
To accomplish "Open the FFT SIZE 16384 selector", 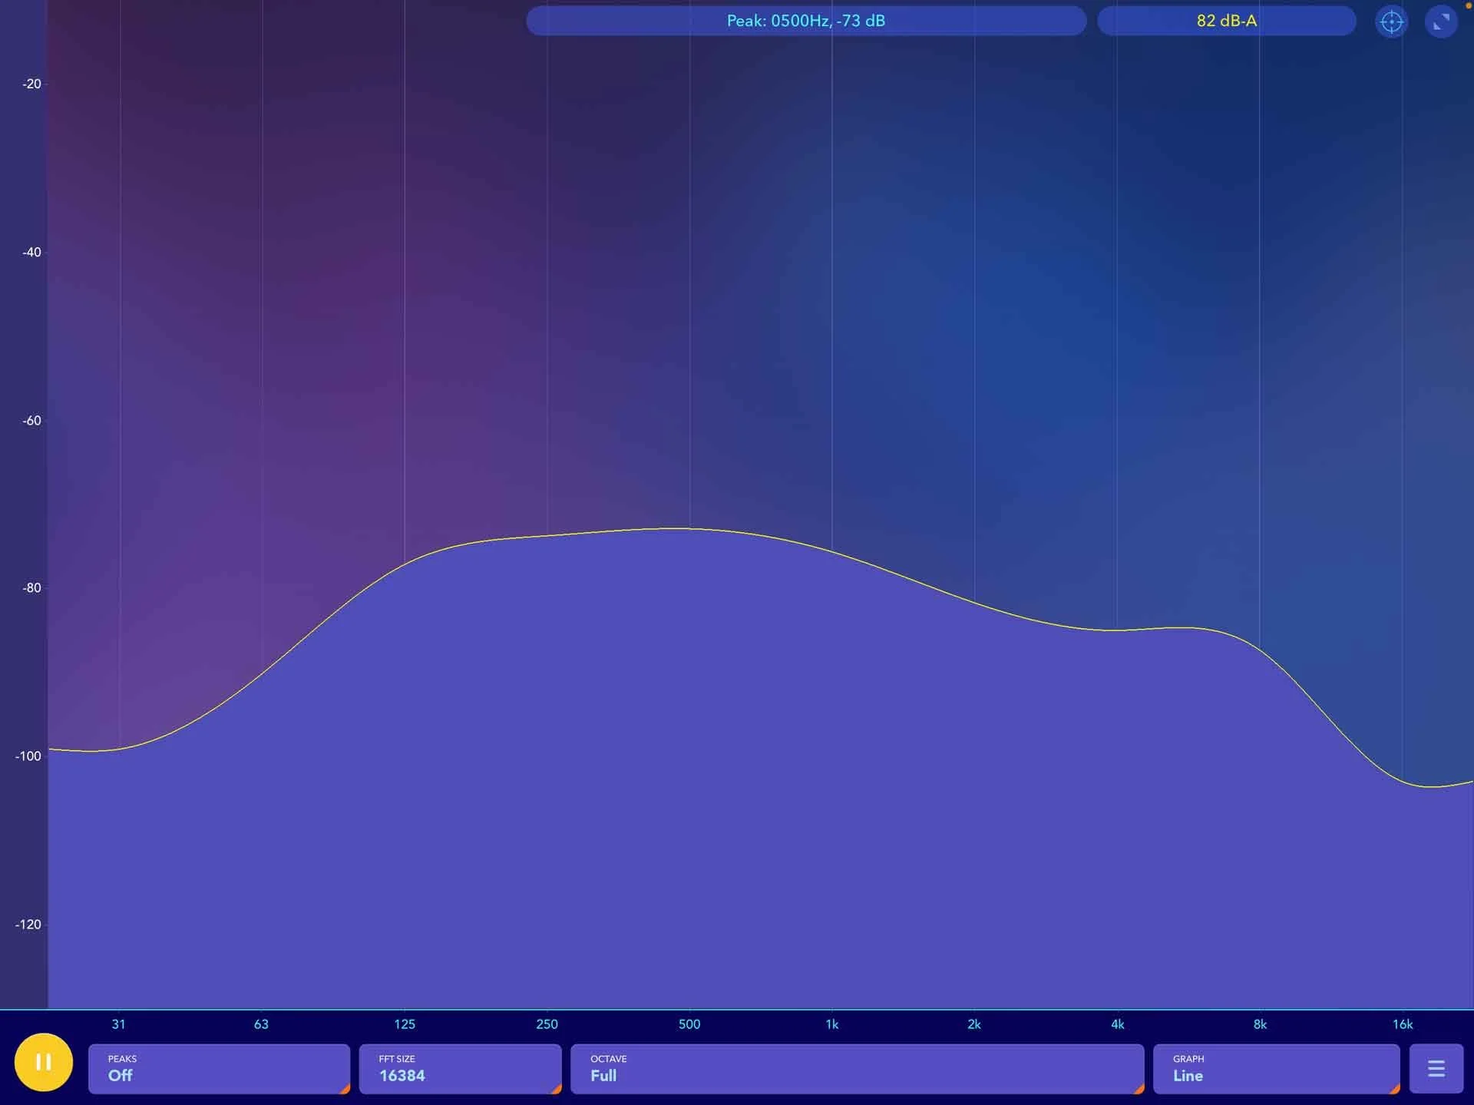I will (x=460, y=1068).
